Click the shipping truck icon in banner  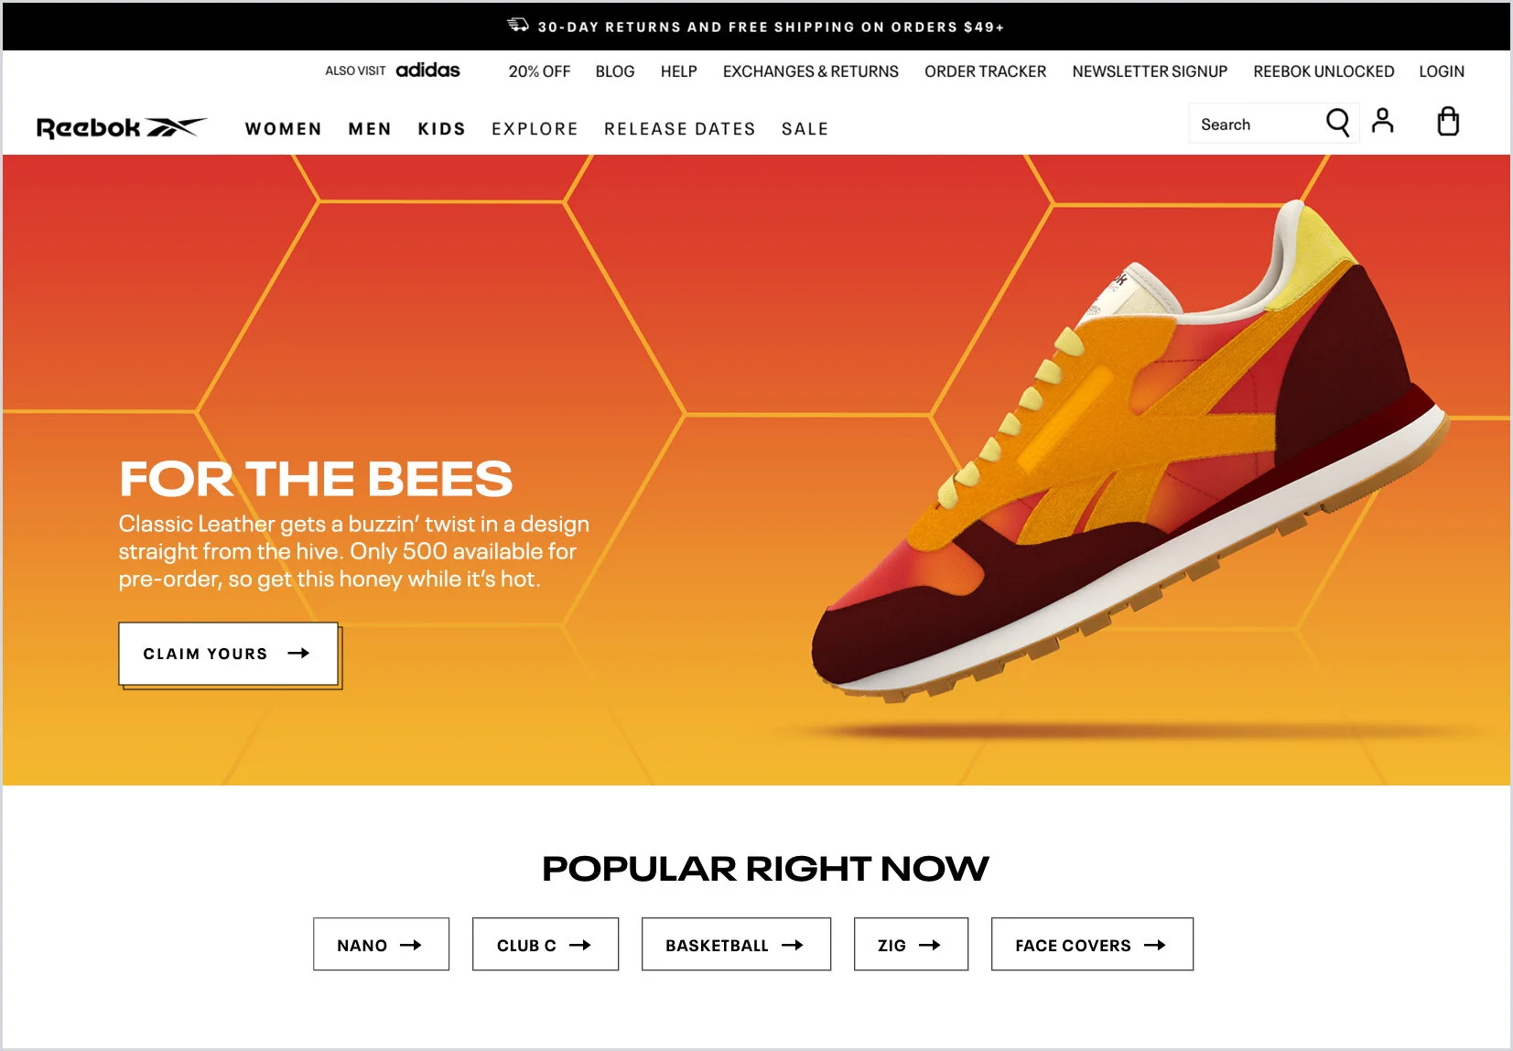[518, 25]
